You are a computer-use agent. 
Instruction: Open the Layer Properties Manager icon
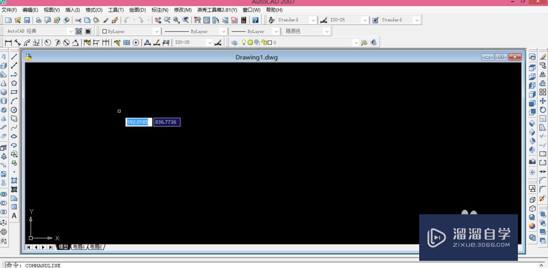[234, 43]
